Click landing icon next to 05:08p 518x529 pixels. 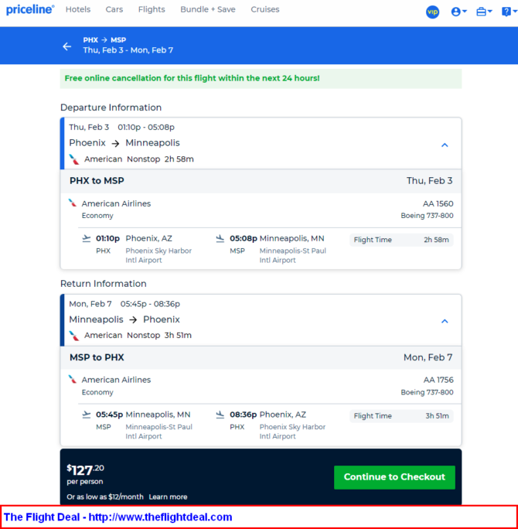[x=220, y=238]
